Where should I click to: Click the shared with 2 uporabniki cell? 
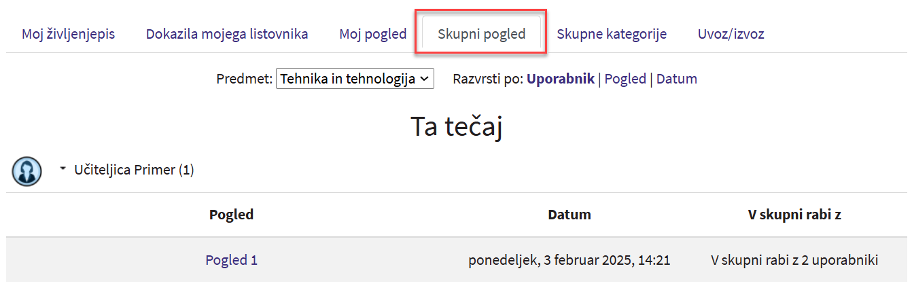coord(794,259)
